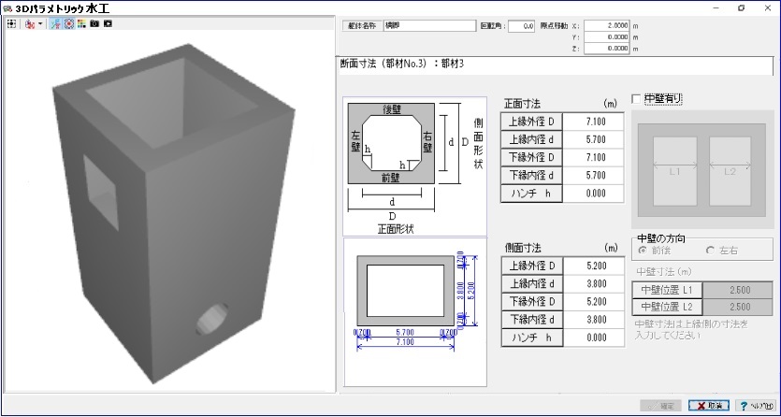Click 正面寸法 上縁内径 d label cell
The width and height of the screenshot is (781, 417).
(x=531, y=139)
